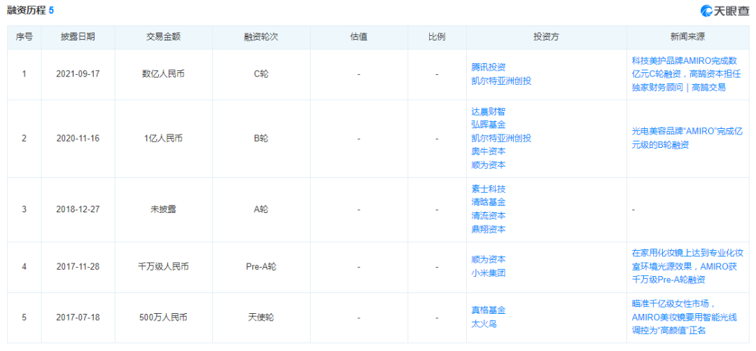756x351 pixels.
Task: Select the amount 500万人民币
Action: [x=163, y=317]
